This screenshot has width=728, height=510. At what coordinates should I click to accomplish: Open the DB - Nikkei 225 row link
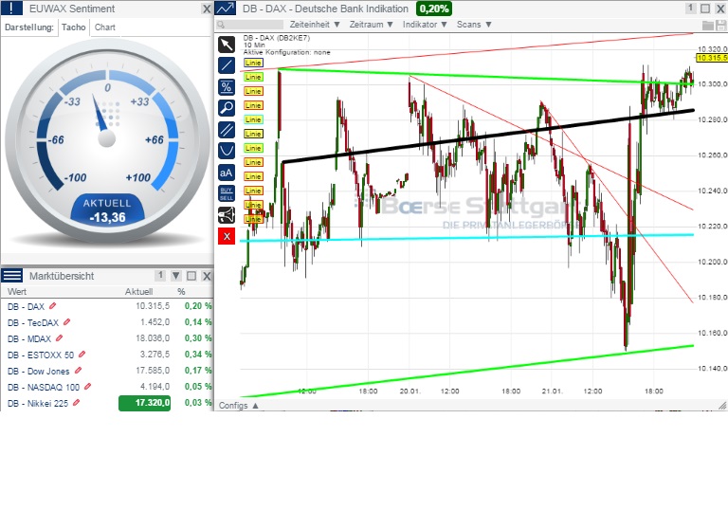tap(38, 403)
